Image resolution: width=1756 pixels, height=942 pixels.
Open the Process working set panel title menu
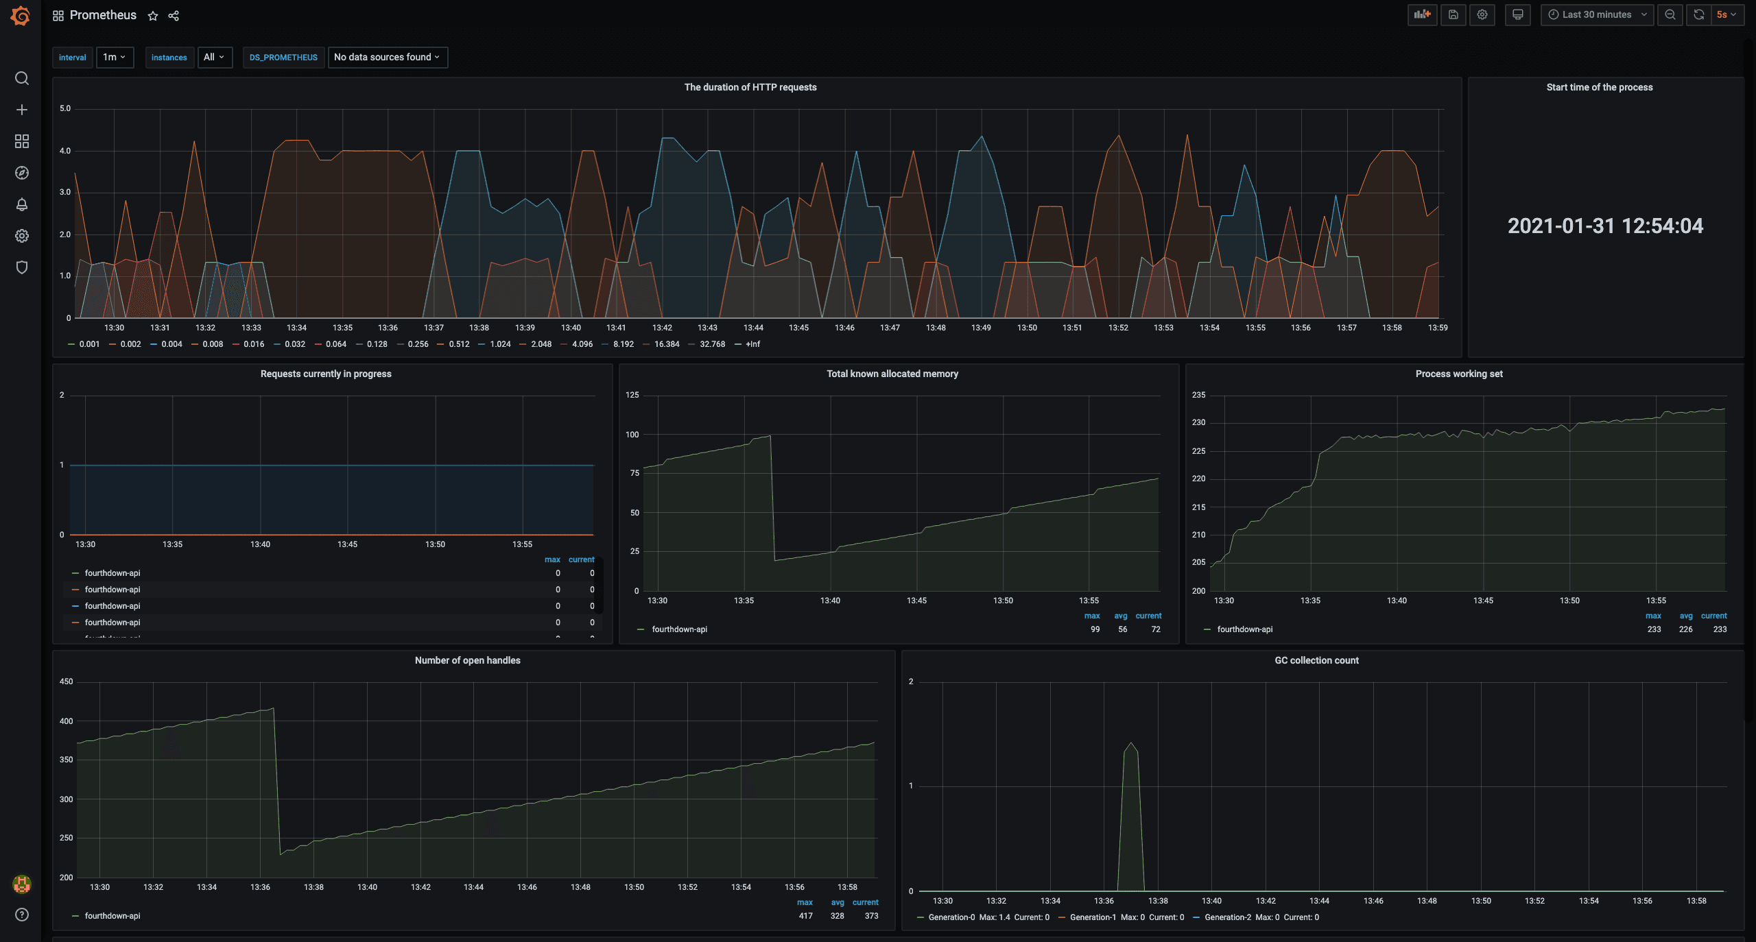1458,374
